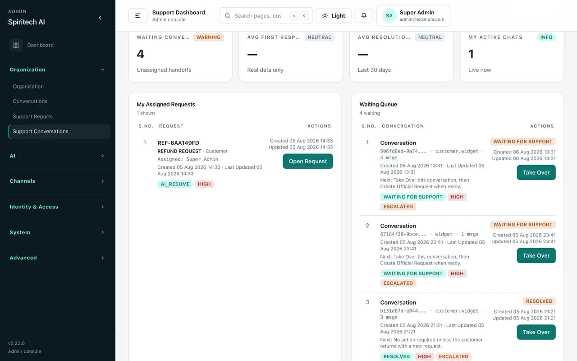Click the command shortcut key badge
This screenshot has width=577, height=361.
click(x=294, y=16)
